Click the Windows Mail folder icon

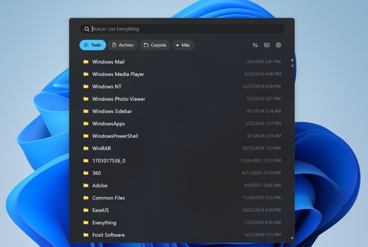coord(86,62)
